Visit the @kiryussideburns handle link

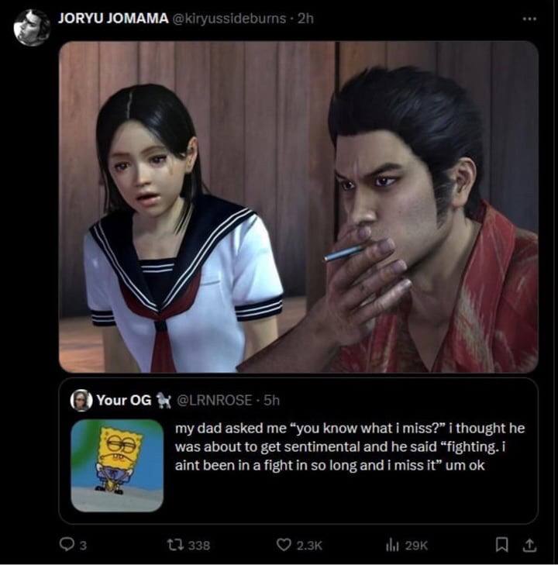click(x=229, y=19)
